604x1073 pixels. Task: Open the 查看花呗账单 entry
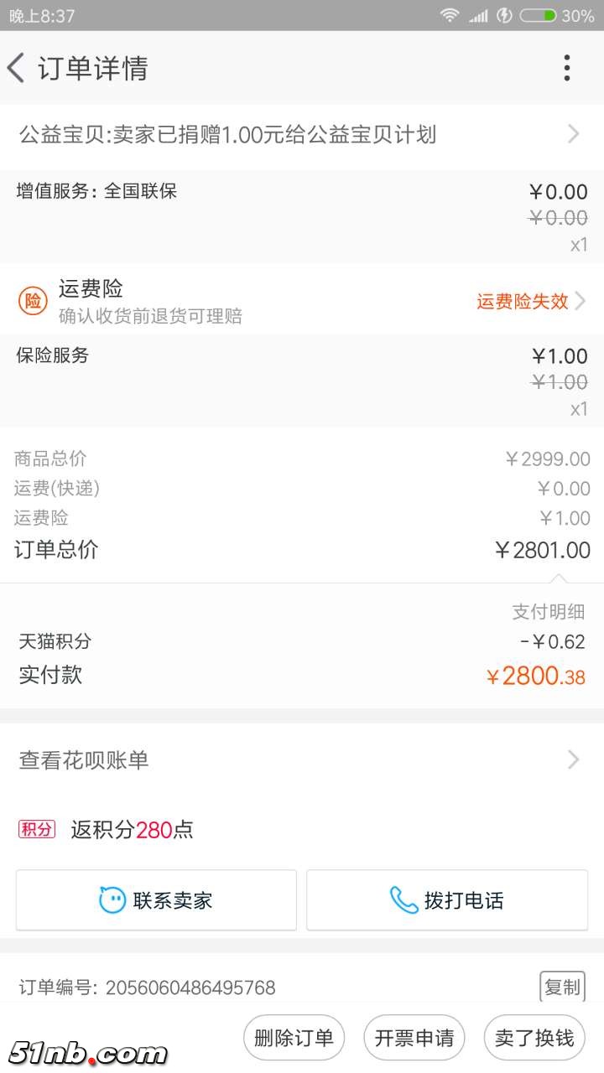(84, 760)
